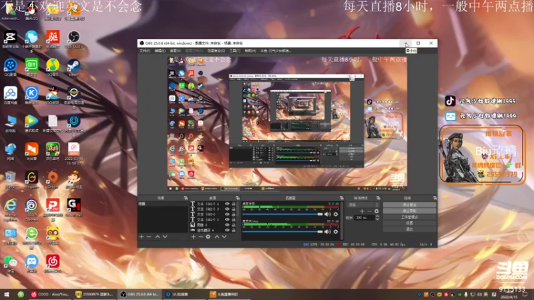
Task: Toggle visibility of 图像 2 source
Action: pyautogui.click(x=227, y=225)
